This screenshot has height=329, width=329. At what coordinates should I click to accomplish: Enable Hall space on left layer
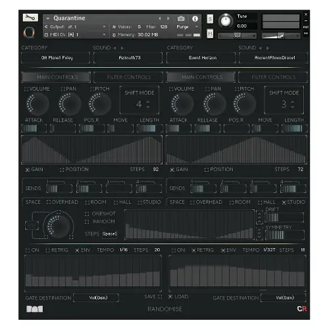pyautogui.click(x=116, y=203)
